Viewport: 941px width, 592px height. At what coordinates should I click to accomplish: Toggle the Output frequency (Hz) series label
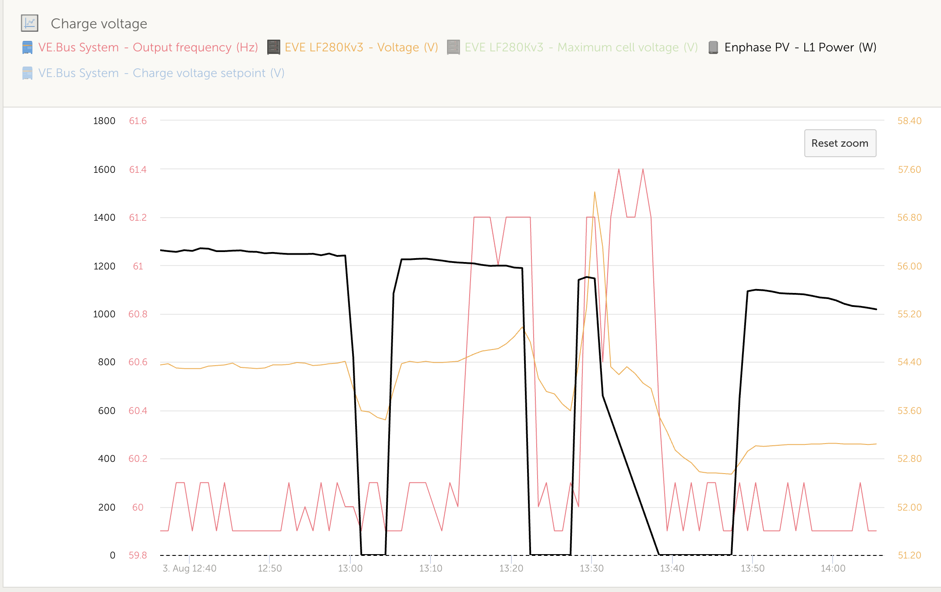[x=148, y=47]
